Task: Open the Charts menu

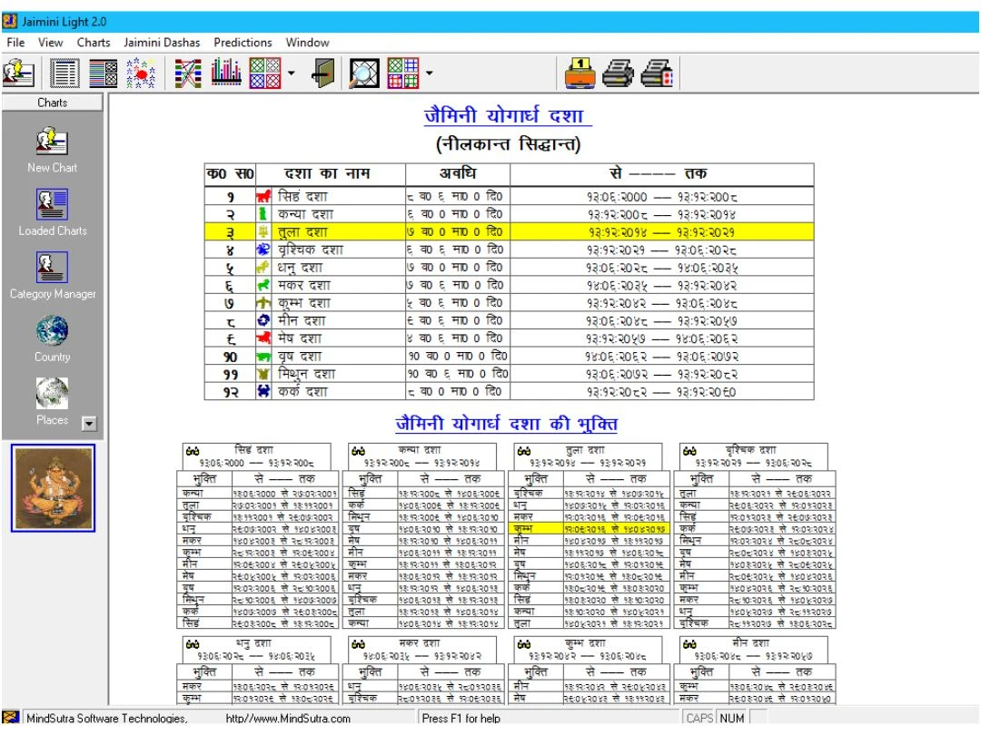Action: 94,43
